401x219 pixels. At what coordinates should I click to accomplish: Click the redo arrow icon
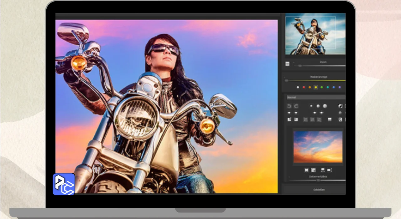tap(296, 106)
